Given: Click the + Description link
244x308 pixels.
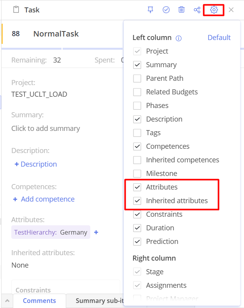Looking at the screenshot, I should pos(36,164).
